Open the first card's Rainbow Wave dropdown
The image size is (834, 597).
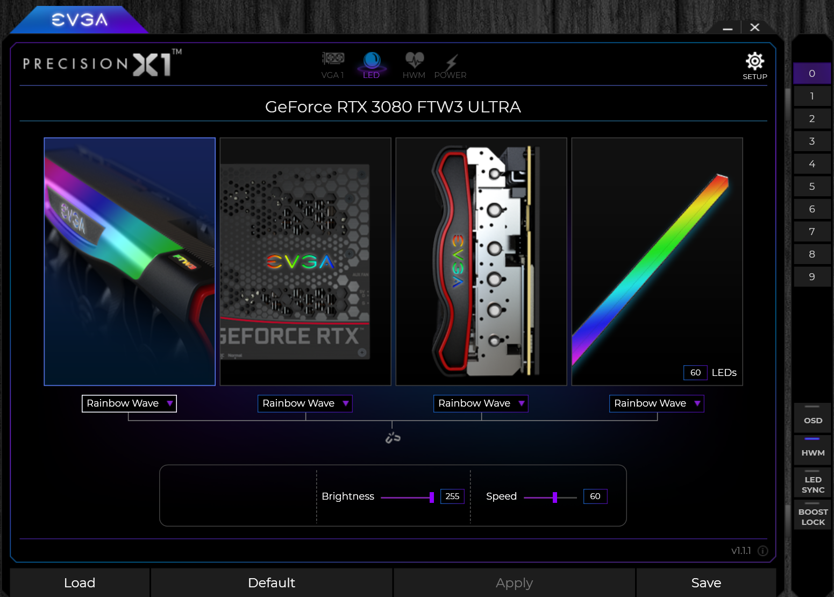coord(129,403)
